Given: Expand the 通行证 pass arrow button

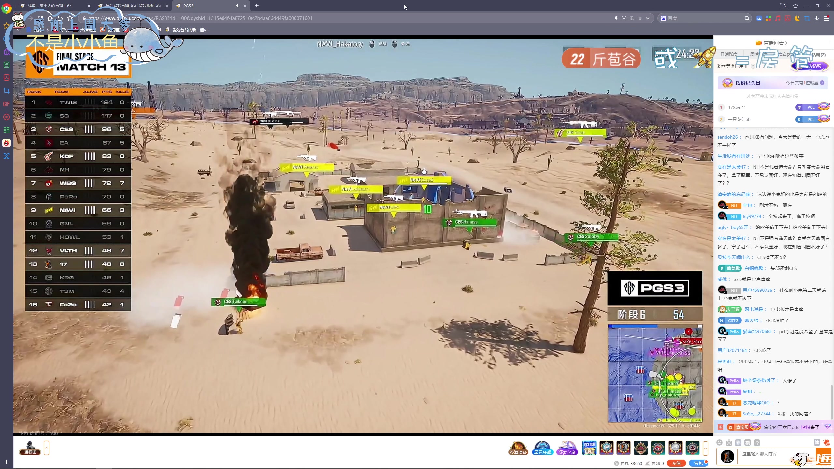Looking at the screenshot, I should (46, 448).
